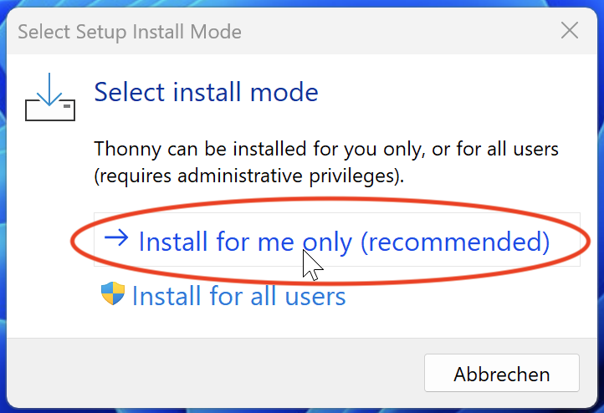
Task: Click the "Select Setup Install Mode" title text
Action: tap(130, 33)
